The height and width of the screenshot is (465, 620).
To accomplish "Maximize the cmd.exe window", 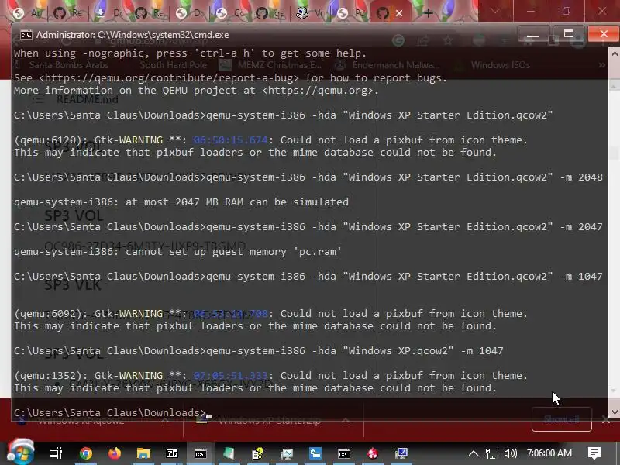I will (569, 34).
